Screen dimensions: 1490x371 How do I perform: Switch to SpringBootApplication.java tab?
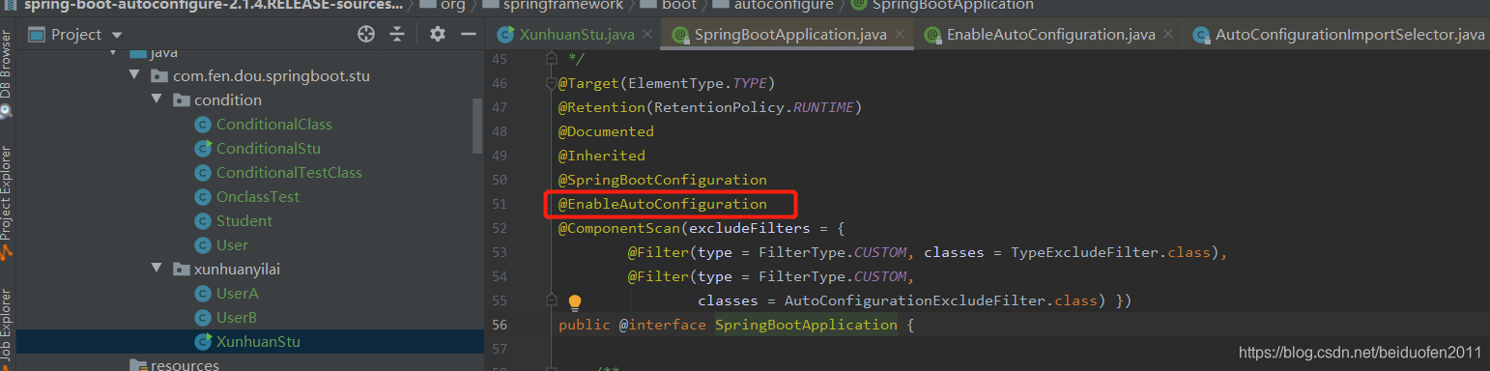[789, 35]
